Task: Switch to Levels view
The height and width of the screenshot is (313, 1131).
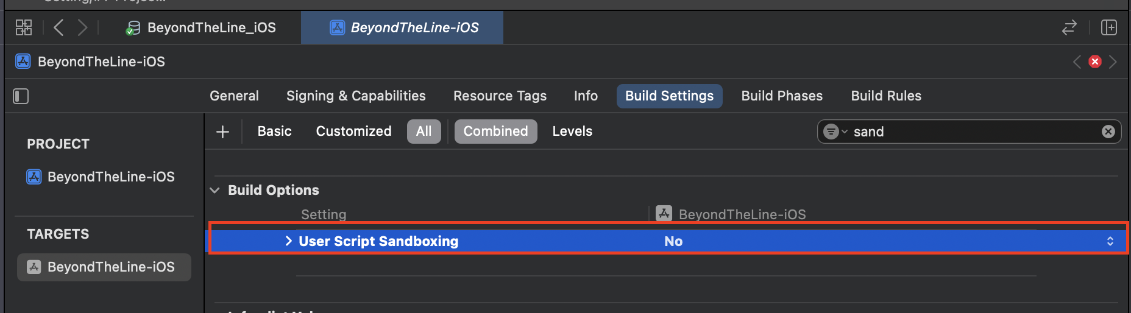Action: pos(572,132)
